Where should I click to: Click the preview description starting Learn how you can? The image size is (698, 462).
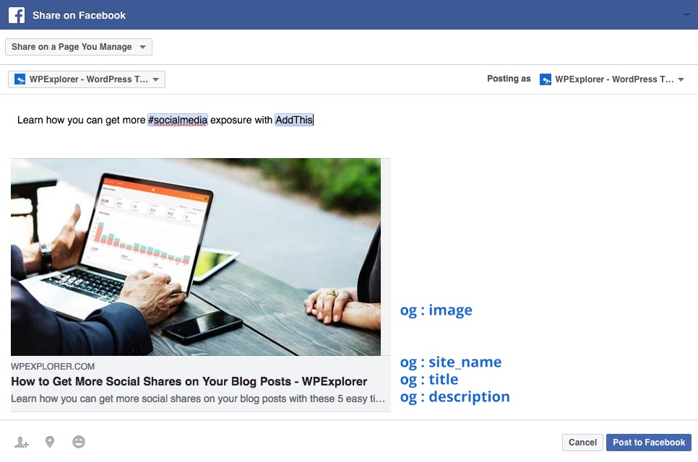[198, 398]
